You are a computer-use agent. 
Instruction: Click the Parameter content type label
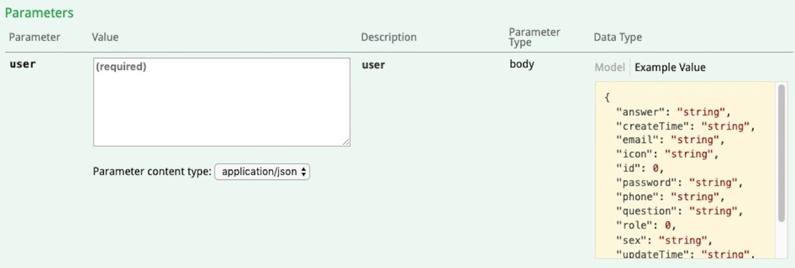[x=152, y=172]
